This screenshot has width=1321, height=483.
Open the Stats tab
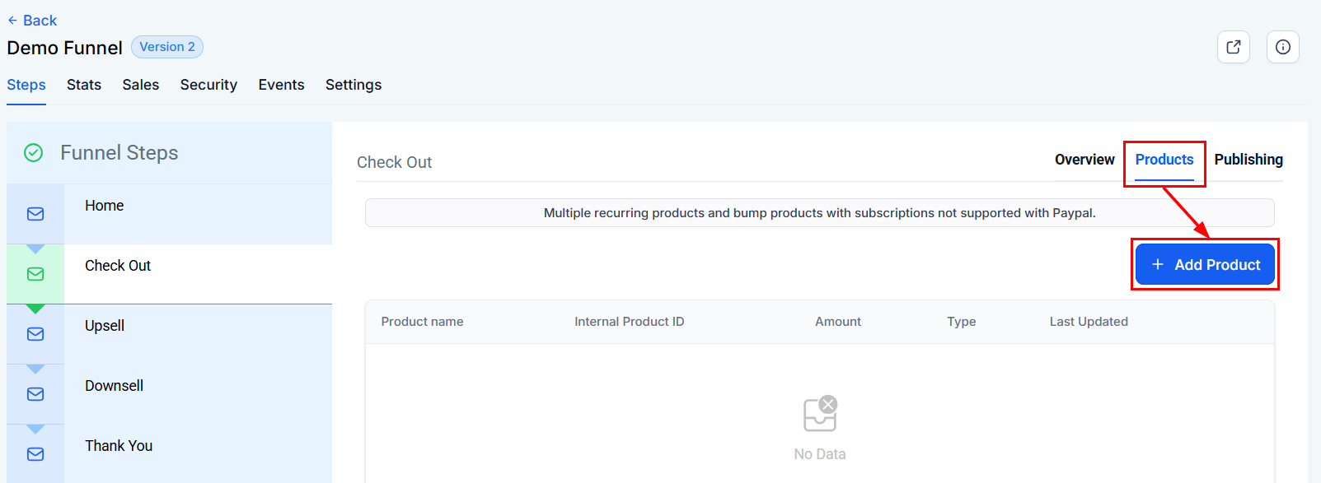click(84, 85)
